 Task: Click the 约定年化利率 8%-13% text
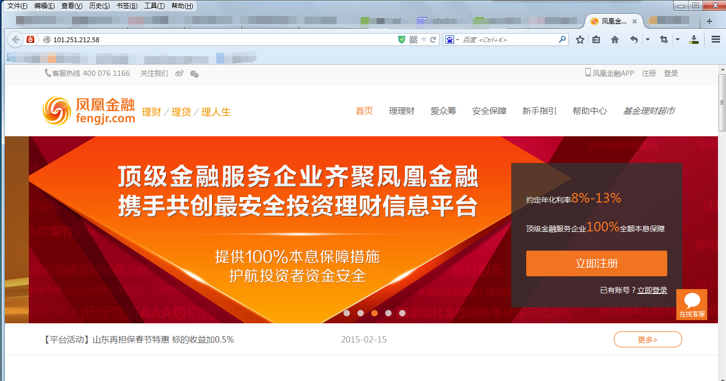(x=574, y=198)
